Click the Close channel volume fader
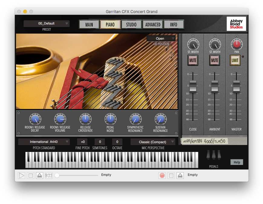The height and width of the screenshot is (204, 263). click(193, 87)
